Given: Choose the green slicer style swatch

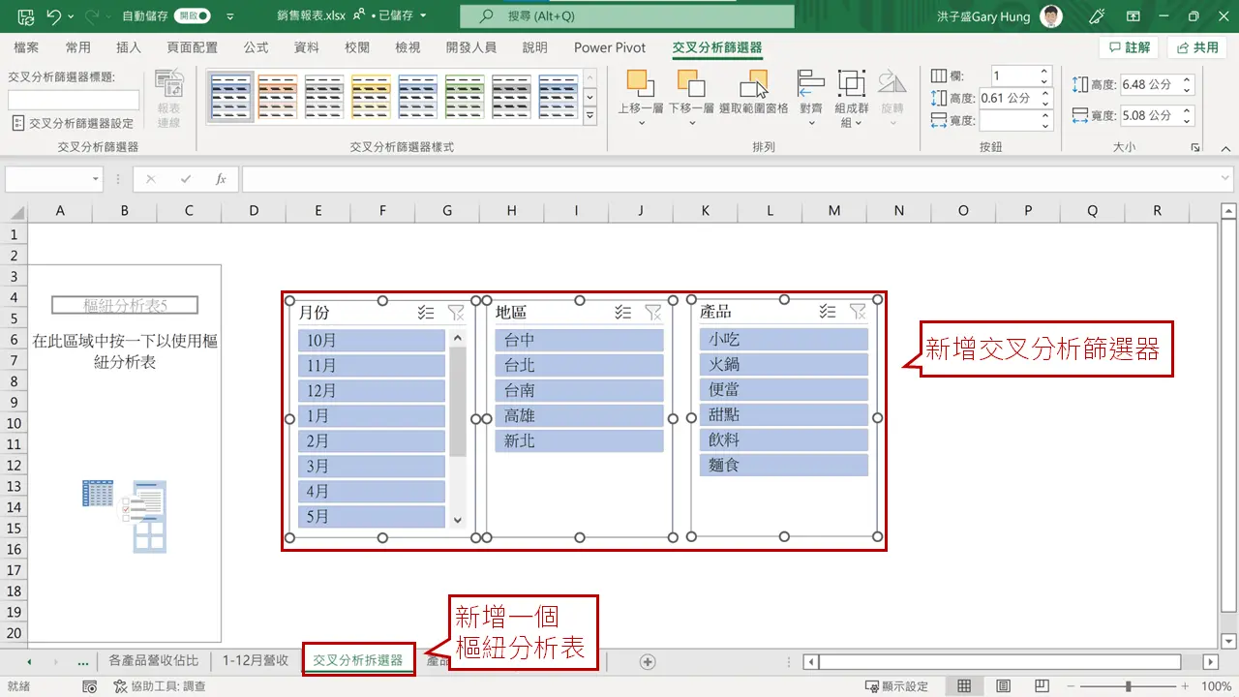Looking at the screenshot, I should pyautogui.click(x=465, y=97).
